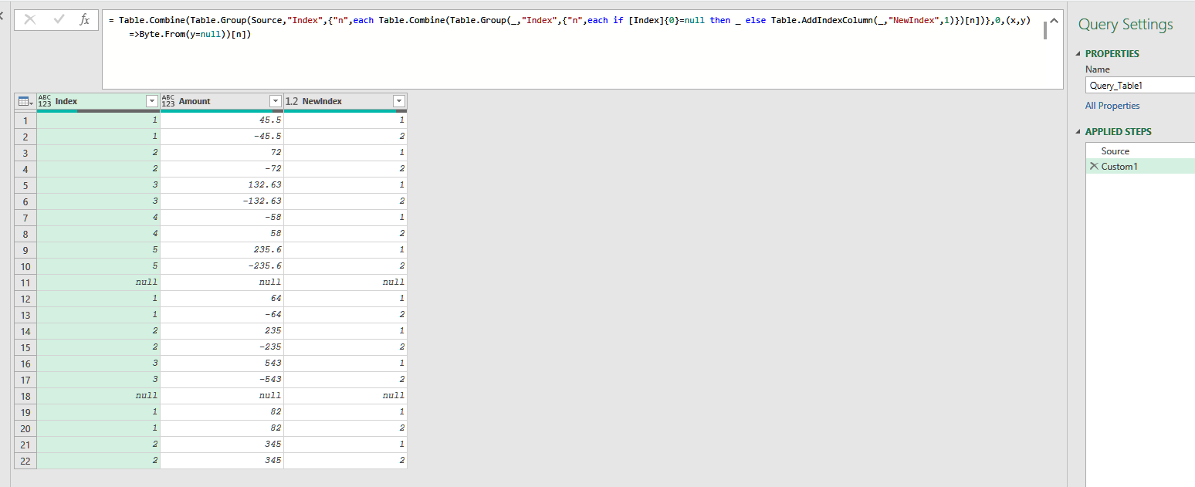Click the null NewIndex cell in row 18

345,395
